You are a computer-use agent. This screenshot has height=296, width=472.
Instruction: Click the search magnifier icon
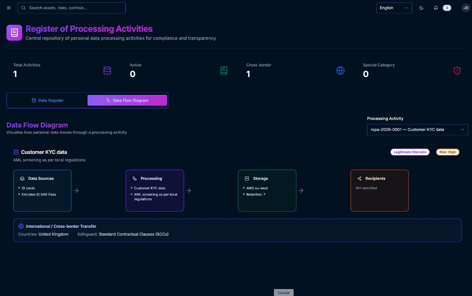(24, 8)
